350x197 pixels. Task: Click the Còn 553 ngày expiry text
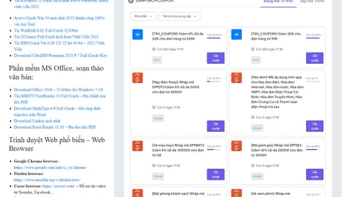click(x=170, y=49)
